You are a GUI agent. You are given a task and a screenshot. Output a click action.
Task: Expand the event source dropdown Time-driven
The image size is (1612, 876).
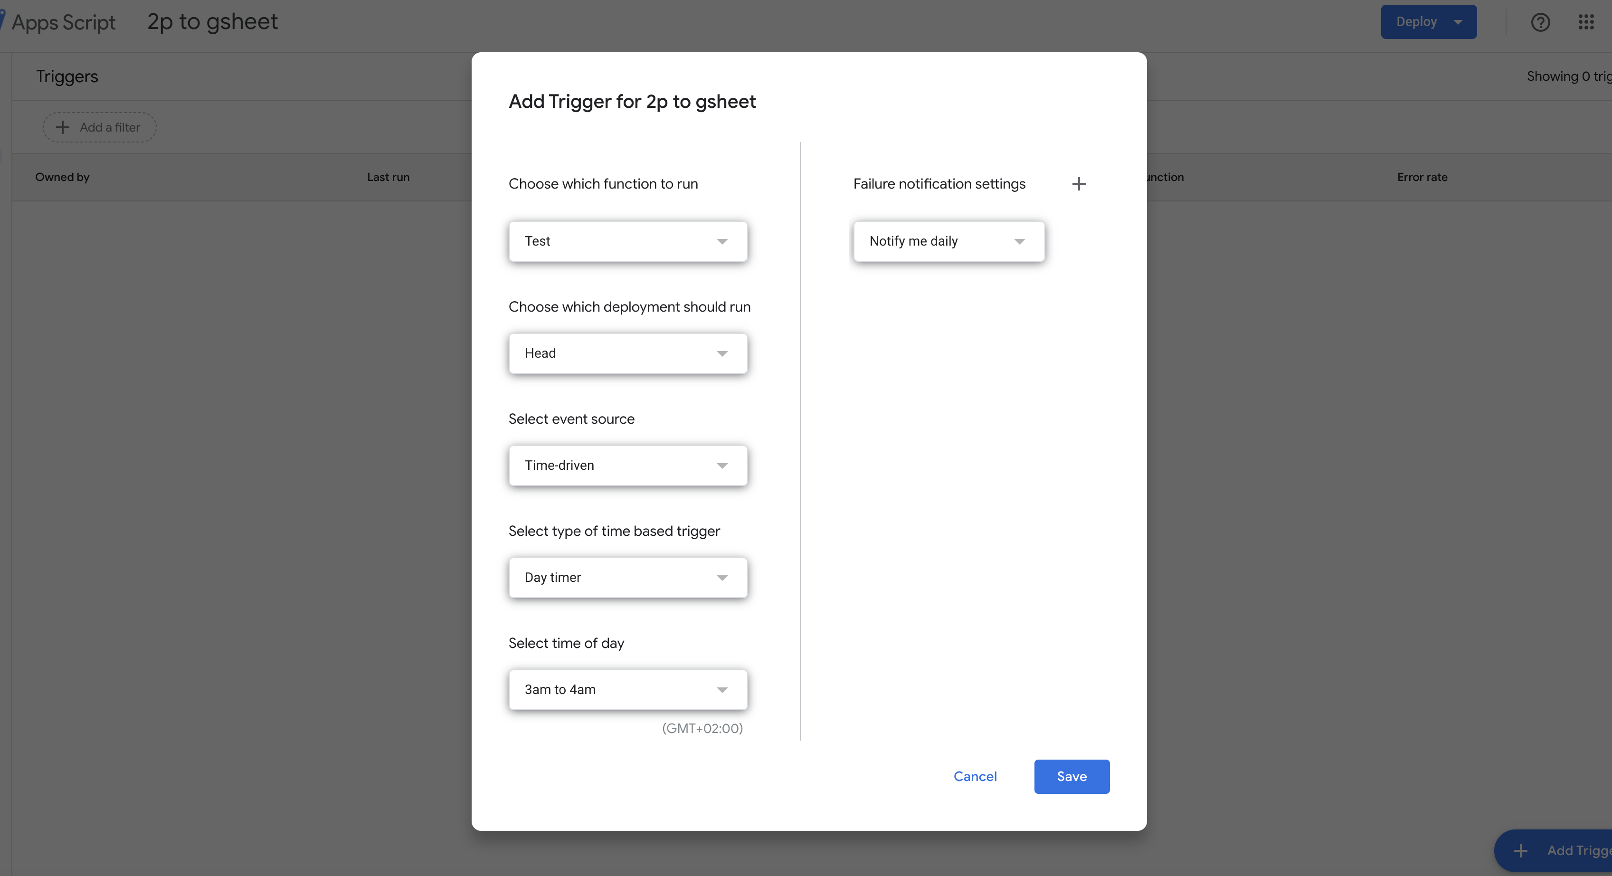[x=627, y=466]
